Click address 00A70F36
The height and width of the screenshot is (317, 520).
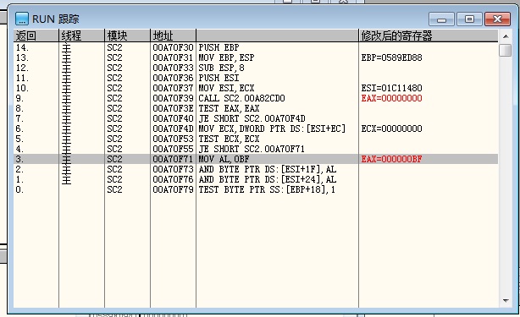tap(173, 78)
